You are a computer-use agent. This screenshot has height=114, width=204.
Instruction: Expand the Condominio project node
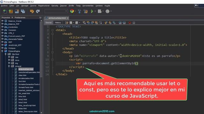pos(2,27)
